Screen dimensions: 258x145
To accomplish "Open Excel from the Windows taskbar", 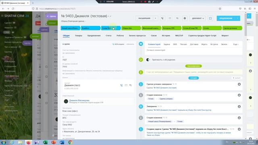I will point(45,142).
